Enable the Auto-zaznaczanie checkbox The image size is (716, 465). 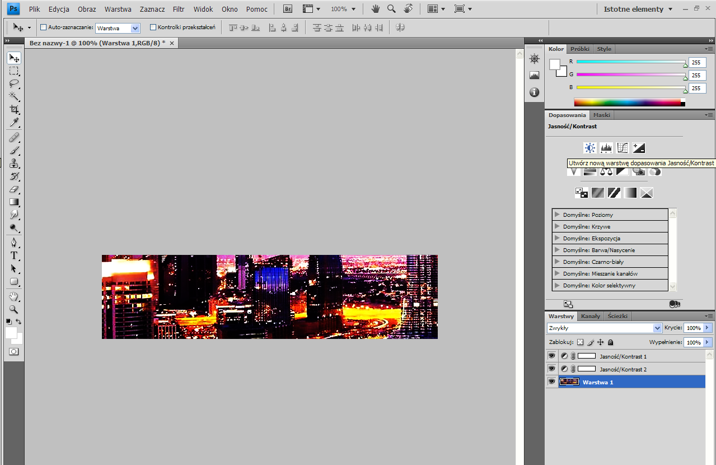coord(44,27)
